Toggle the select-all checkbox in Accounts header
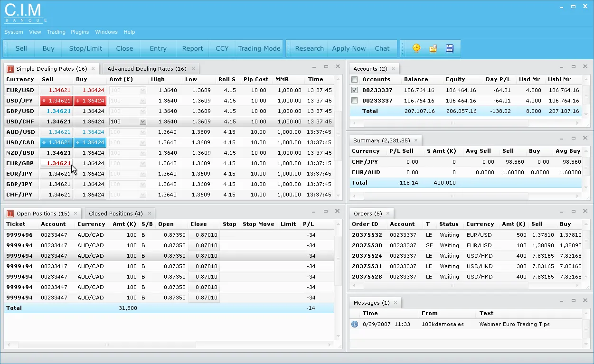The height and width of the screenshot is (364, 594). coord(354,80)
